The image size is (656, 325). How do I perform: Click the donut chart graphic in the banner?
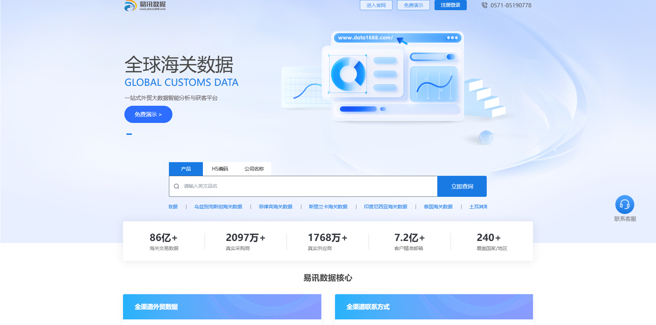(349, 74)
